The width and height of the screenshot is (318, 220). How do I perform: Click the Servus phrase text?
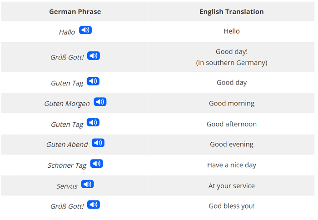67,186
